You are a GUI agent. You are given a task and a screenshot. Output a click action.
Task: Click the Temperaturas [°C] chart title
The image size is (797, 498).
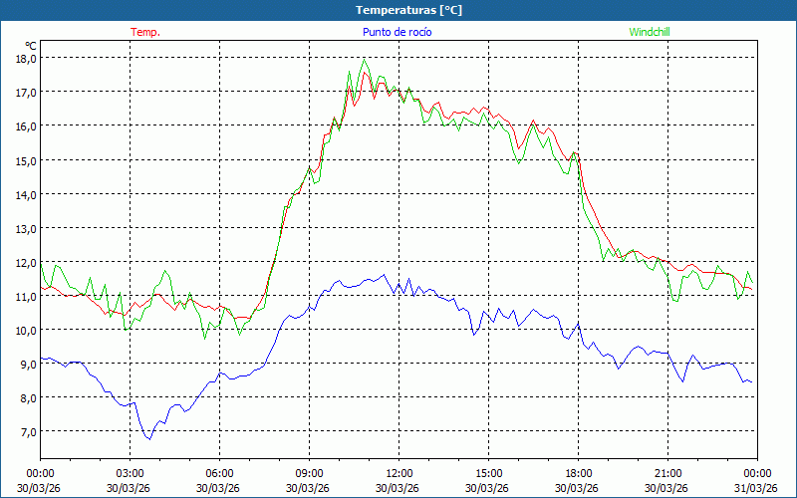[x=408, y=10]
